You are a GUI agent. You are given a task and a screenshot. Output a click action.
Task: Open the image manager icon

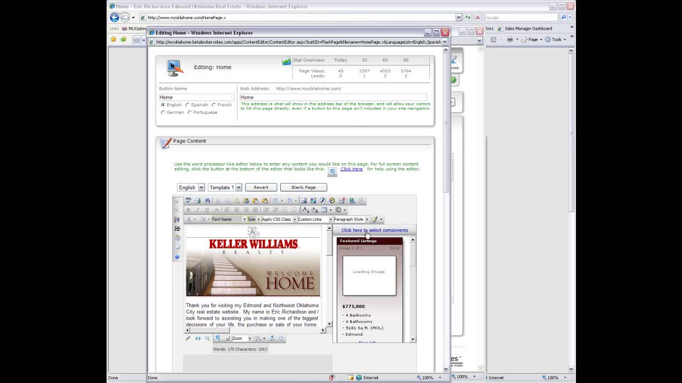tap(304, 201)
